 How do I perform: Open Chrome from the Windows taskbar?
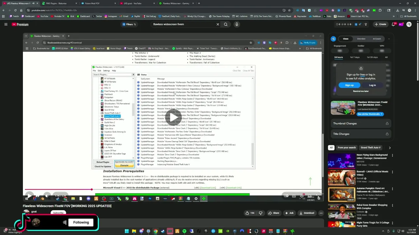pos(155,231)
